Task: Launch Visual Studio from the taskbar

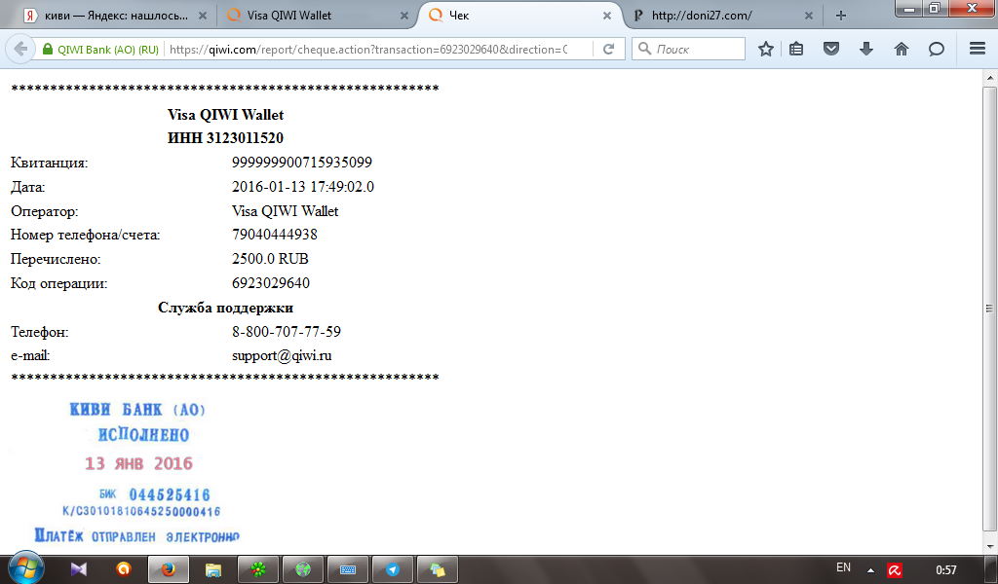Action: click(x=78, y=569)
